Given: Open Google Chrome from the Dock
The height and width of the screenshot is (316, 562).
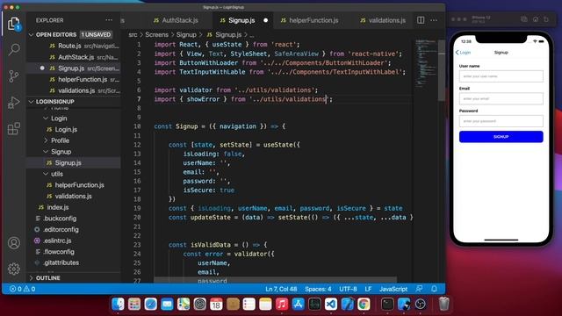Looking at the screenshot, I should (x=364, y=305).
